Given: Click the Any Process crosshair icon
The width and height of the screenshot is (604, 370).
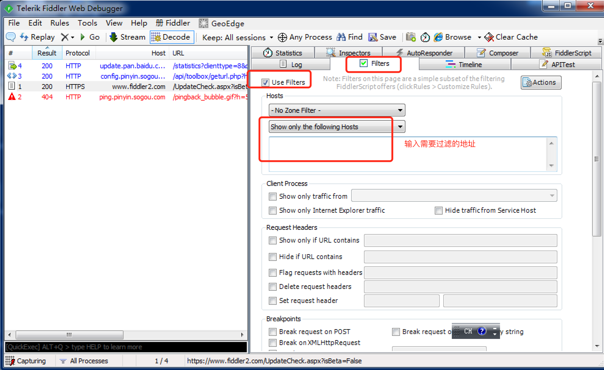Looking at the screenshot, I should 282,37.
